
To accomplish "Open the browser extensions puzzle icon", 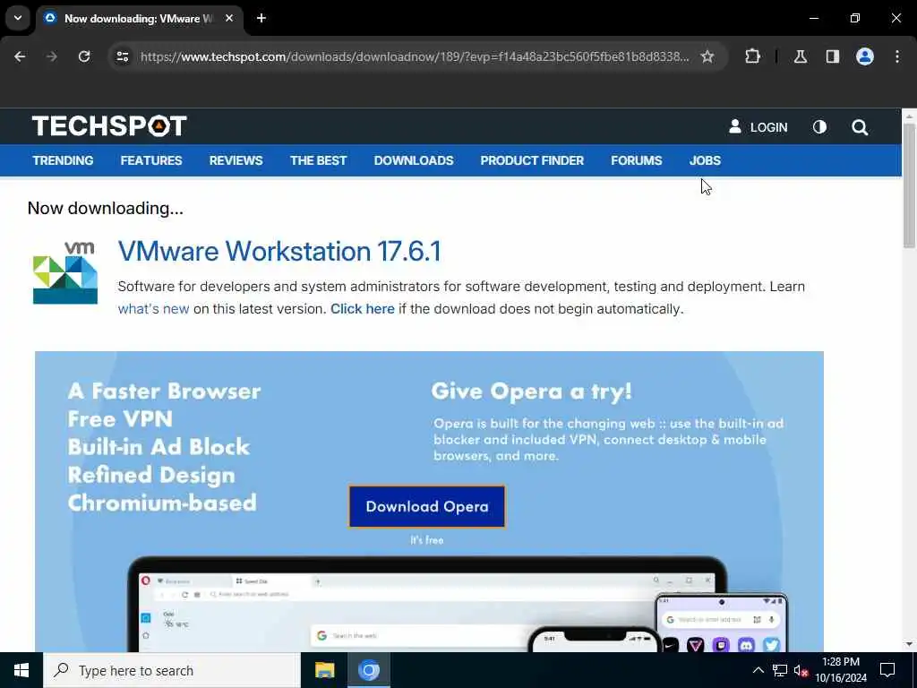I will pos(752,56).
